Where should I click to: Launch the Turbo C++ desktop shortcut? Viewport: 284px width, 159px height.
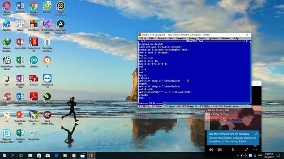point(34,115)
